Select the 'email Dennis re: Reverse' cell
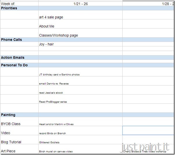The image size is (175, 155). click(80, 81)
